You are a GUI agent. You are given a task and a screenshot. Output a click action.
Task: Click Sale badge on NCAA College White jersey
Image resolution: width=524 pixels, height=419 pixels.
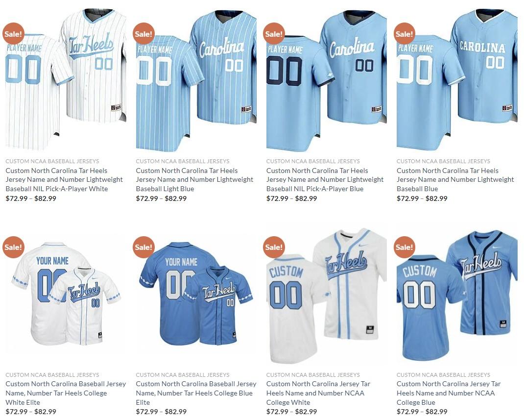[274, 247]
